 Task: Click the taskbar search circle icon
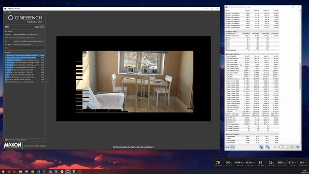9,172
